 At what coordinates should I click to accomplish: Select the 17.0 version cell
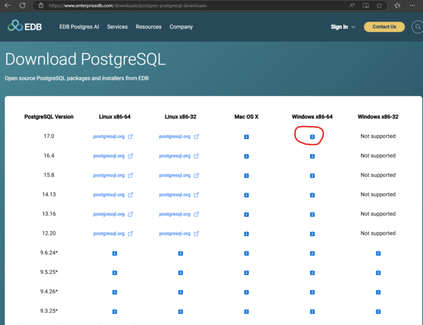(x=49, y=136)
